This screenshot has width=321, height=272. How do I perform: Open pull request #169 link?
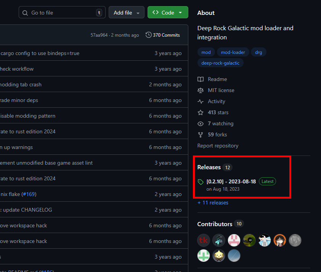click(x=29, y=194)
